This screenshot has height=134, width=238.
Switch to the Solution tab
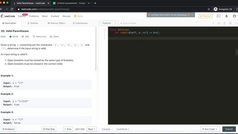coord(33,23)
